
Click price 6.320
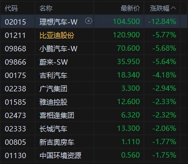coord(131,115)
